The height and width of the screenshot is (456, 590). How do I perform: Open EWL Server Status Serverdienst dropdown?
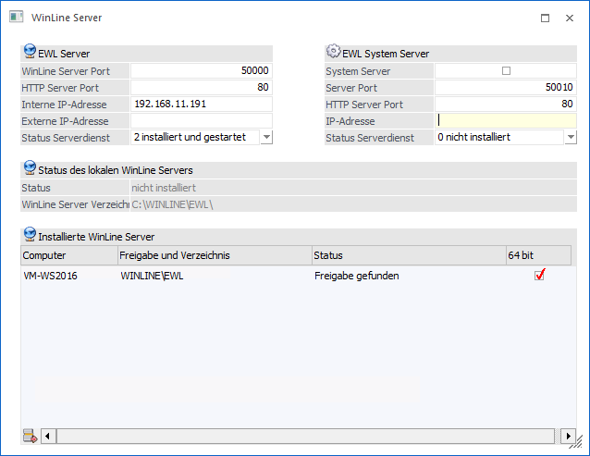click(266, 137)
